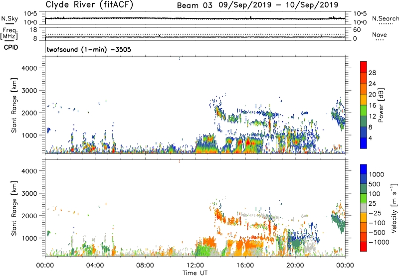Screen dimensions: 399x276
Task: Click the "−25" label on the velocity color bar
Action: [375, 213]
